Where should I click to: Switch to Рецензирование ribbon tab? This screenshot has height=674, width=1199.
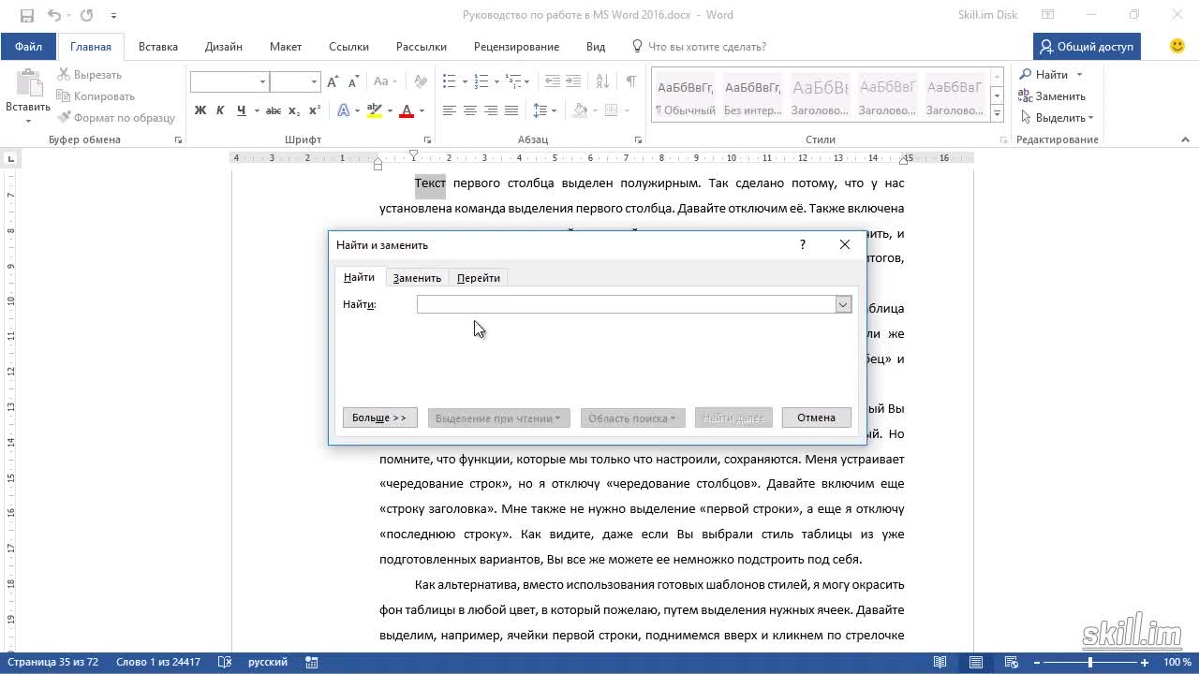(516, 47)
